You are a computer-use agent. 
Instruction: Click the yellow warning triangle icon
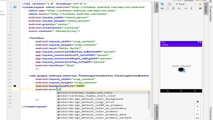(200, 4)
